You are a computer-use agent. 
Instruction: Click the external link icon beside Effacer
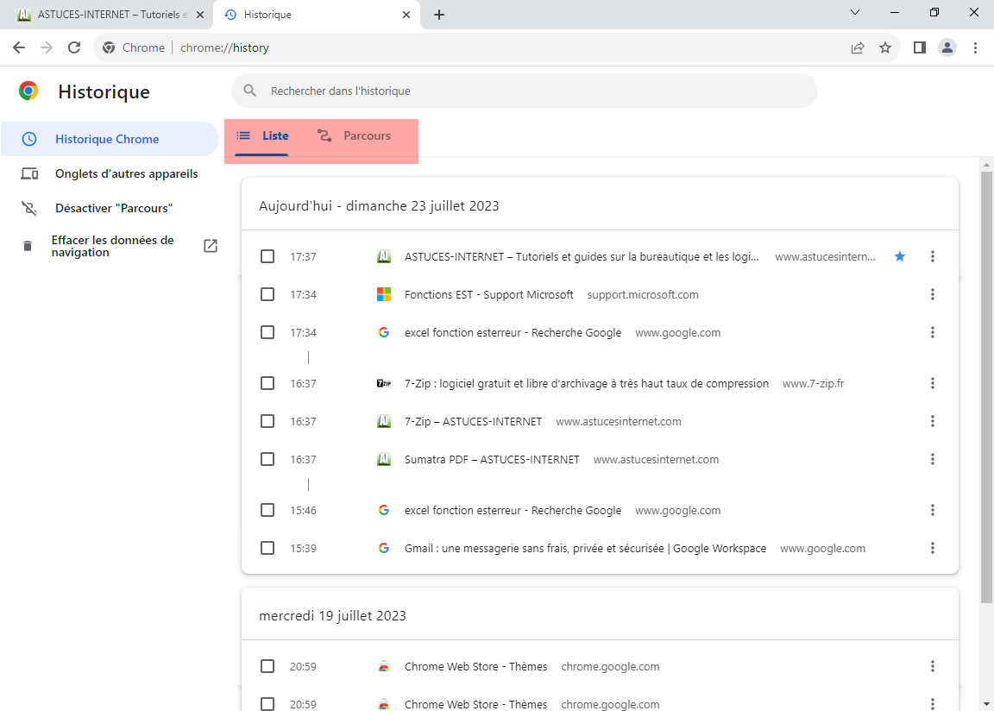coord(211,246)
